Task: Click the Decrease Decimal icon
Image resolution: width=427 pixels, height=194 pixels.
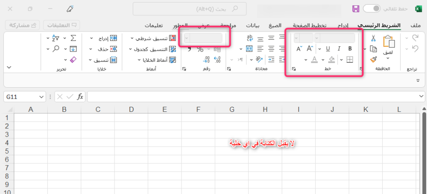Action: 207,60
